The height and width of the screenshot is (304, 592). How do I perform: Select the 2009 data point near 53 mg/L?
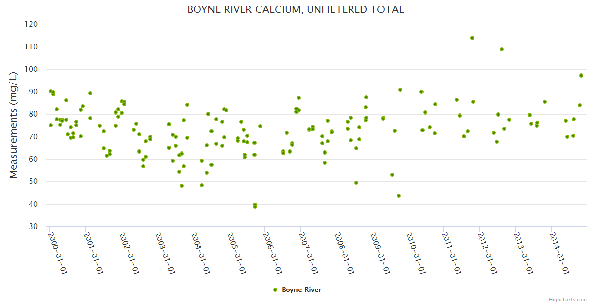point(392,175)
